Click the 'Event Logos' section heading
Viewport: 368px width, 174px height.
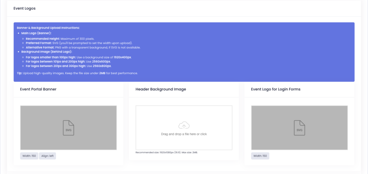[24, 8]
